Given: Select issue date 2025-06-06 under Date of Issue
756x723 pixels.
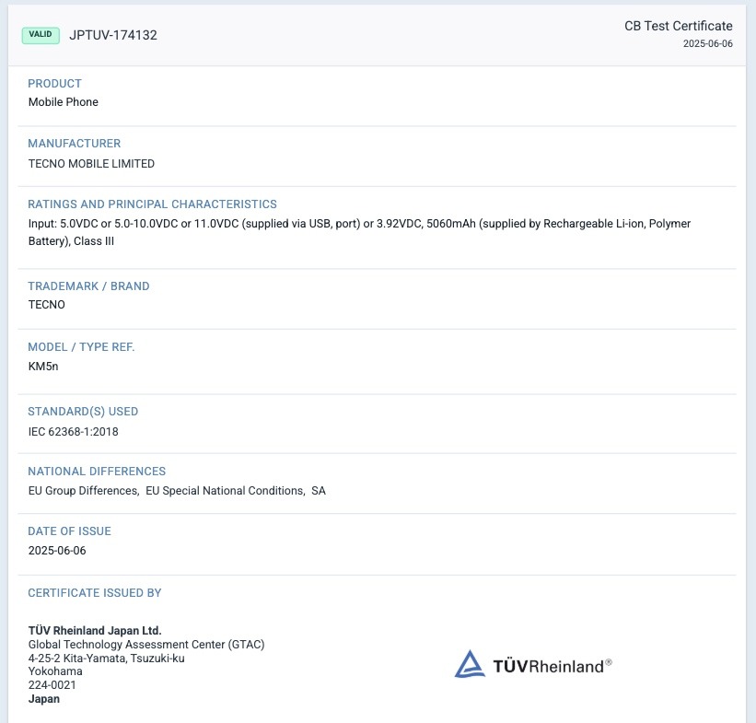Looking at the screenshot, I should coord(57,551).
